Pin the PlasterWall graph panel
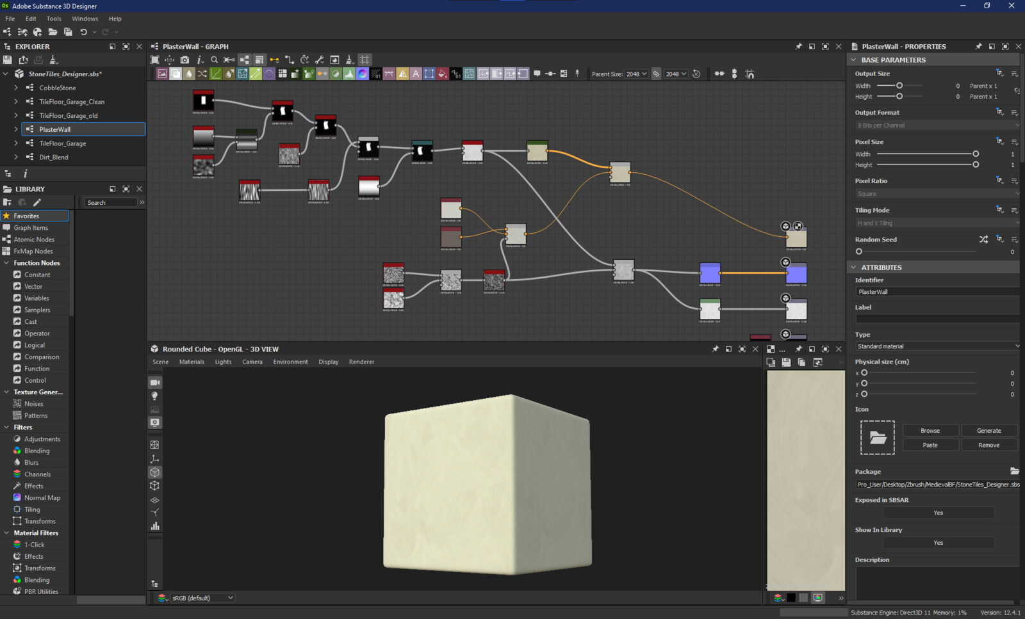This screenshot has width=1025, height=619. tap(798, 46)
